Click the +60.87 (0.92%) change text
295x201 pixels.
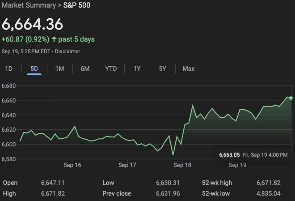(25, 39)
